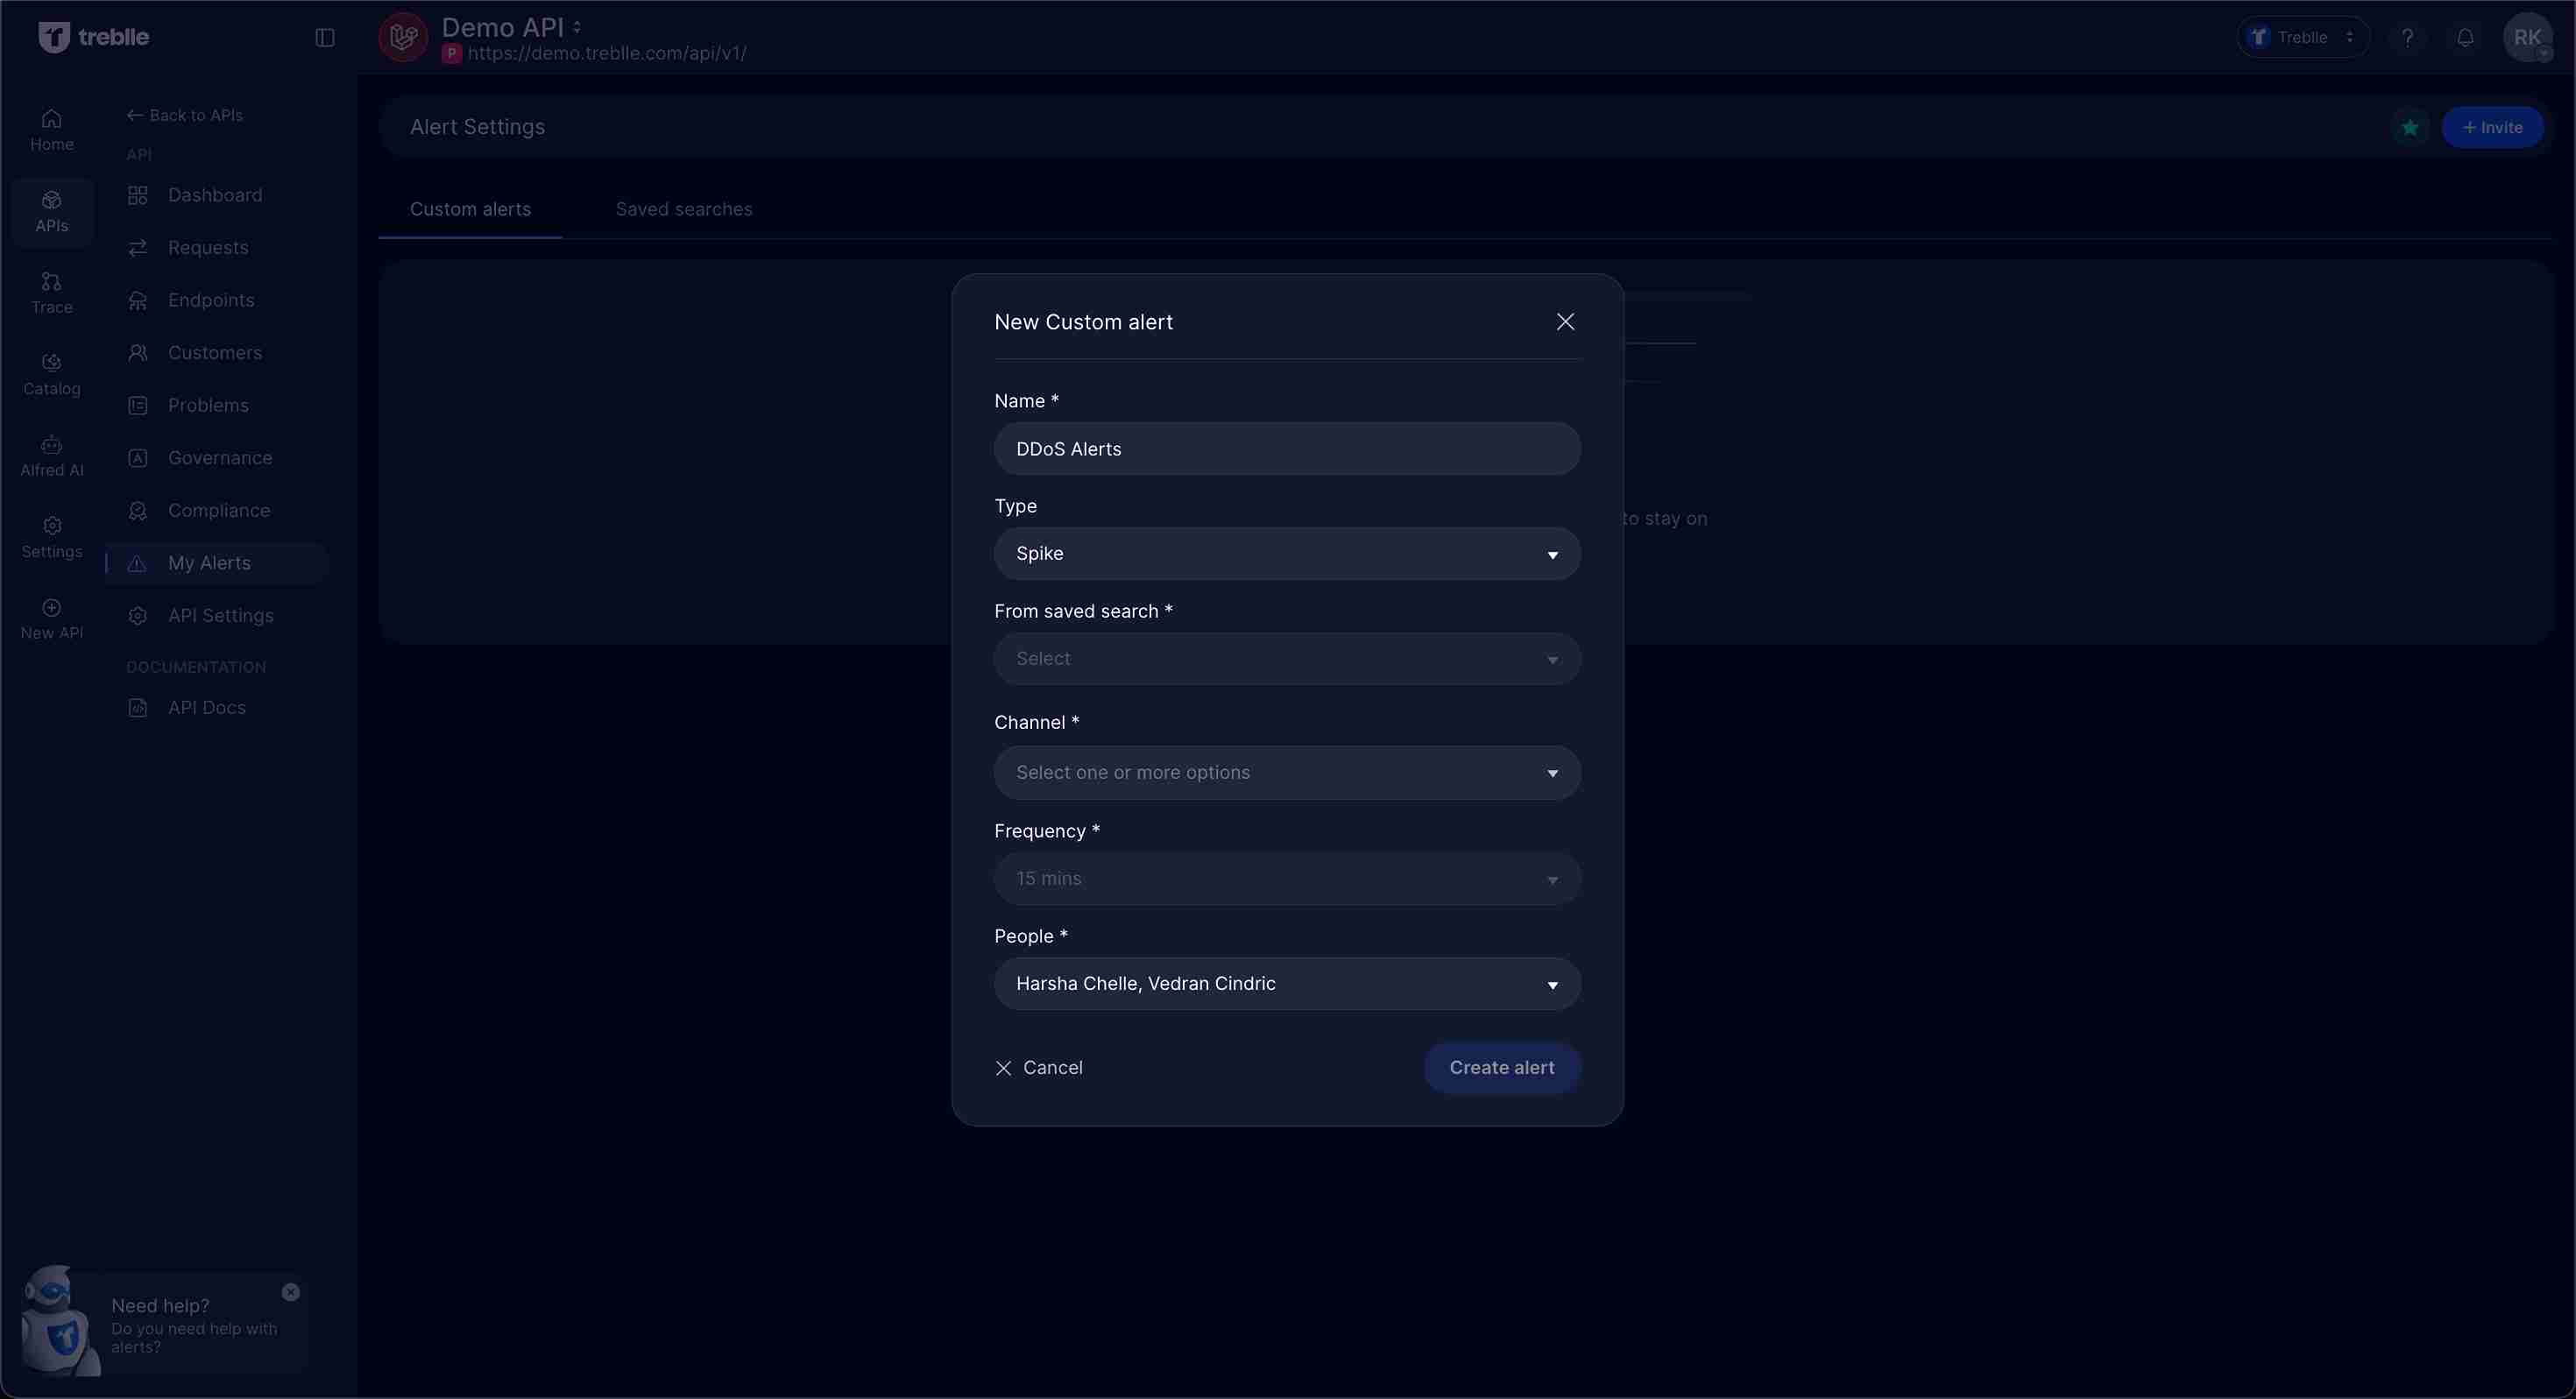2576x1399 pixels.
Task: Collapse the sidebar using the panel toggle
Action: click(324, 38)
